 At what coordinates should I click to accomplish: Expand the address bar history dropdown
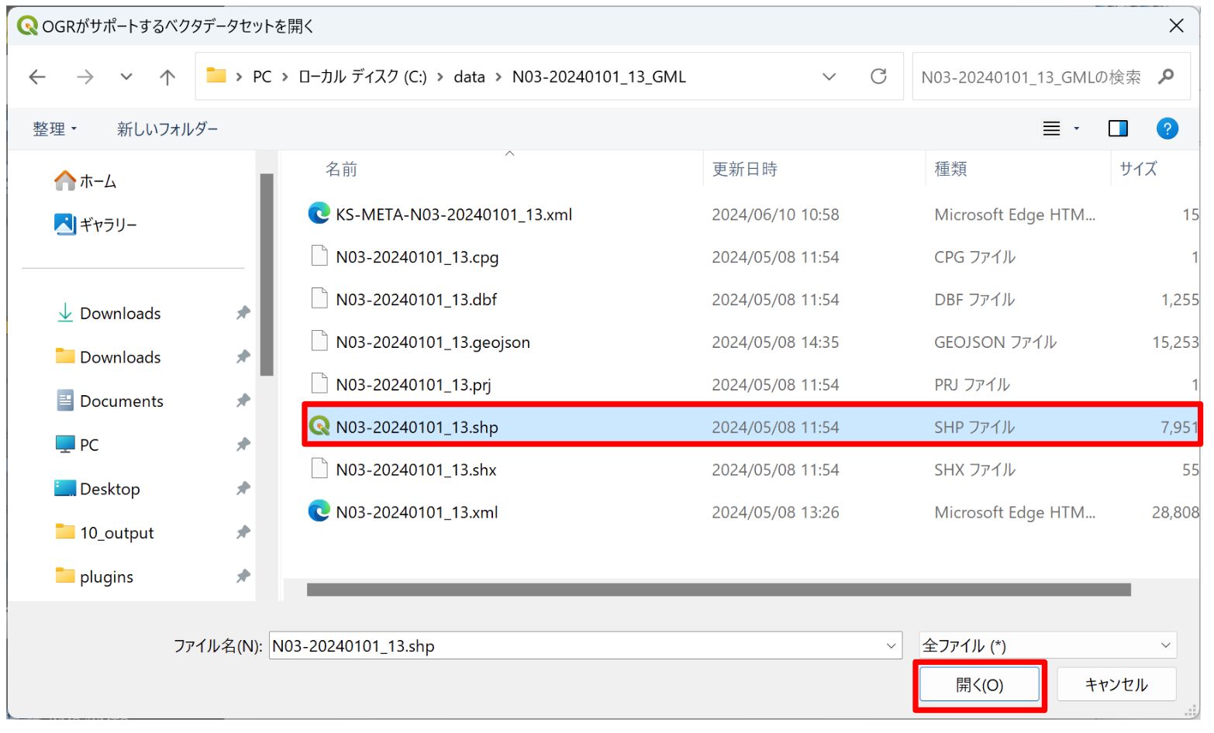tap(829, 77)
